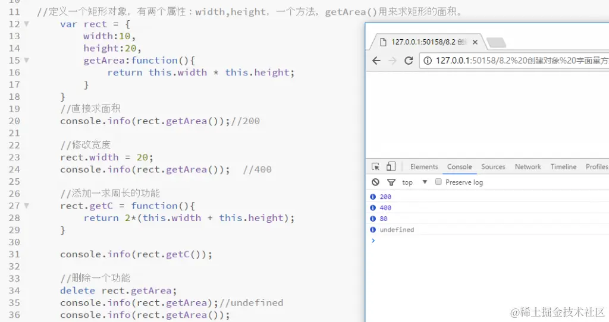Click the '//undefined' comment on line 35
This screenshot has width=609, height=322.
(251, 302)
